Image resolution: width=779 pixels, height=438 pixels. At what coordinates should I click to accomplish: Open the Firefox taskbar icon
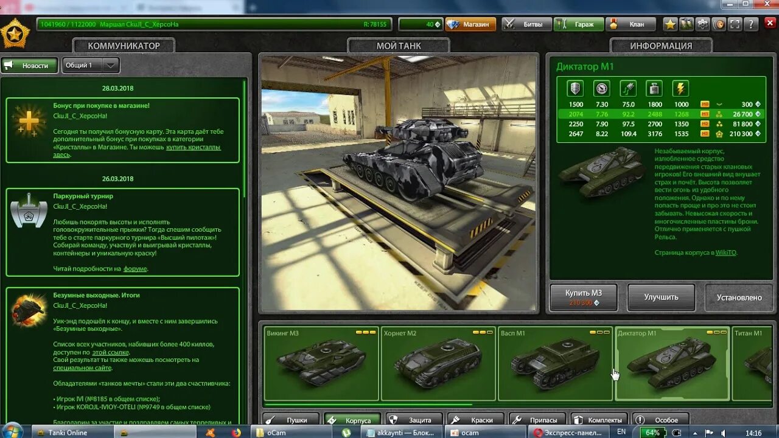point(236,433)
